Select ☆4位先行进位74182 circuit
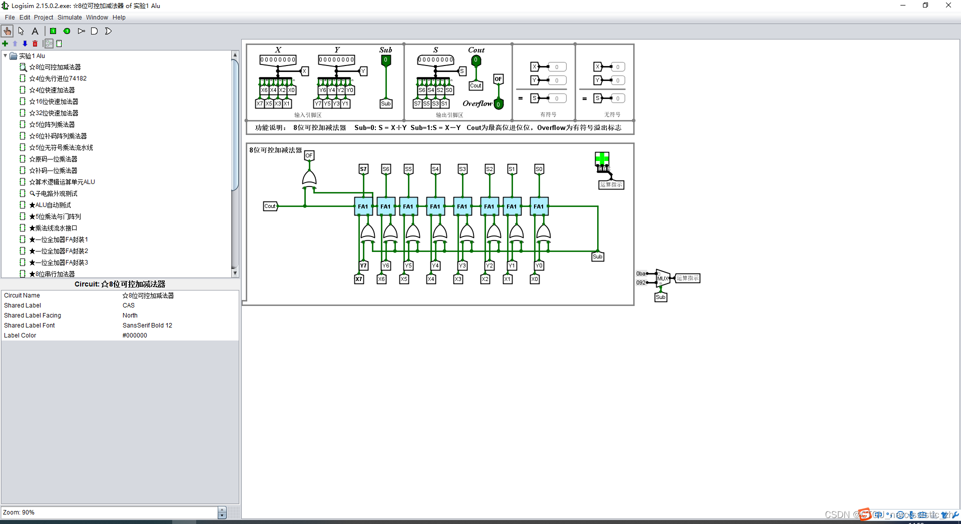961x524 pixels. pos(58,78)
